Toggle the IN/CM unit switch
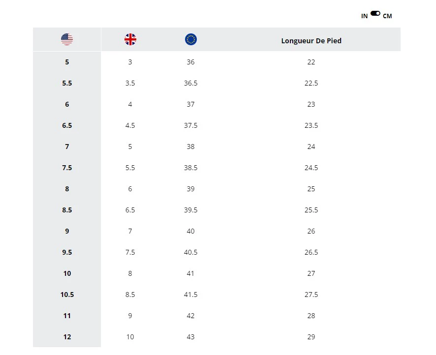The width and height of the screenshot is (436, 355). [375, 14]
